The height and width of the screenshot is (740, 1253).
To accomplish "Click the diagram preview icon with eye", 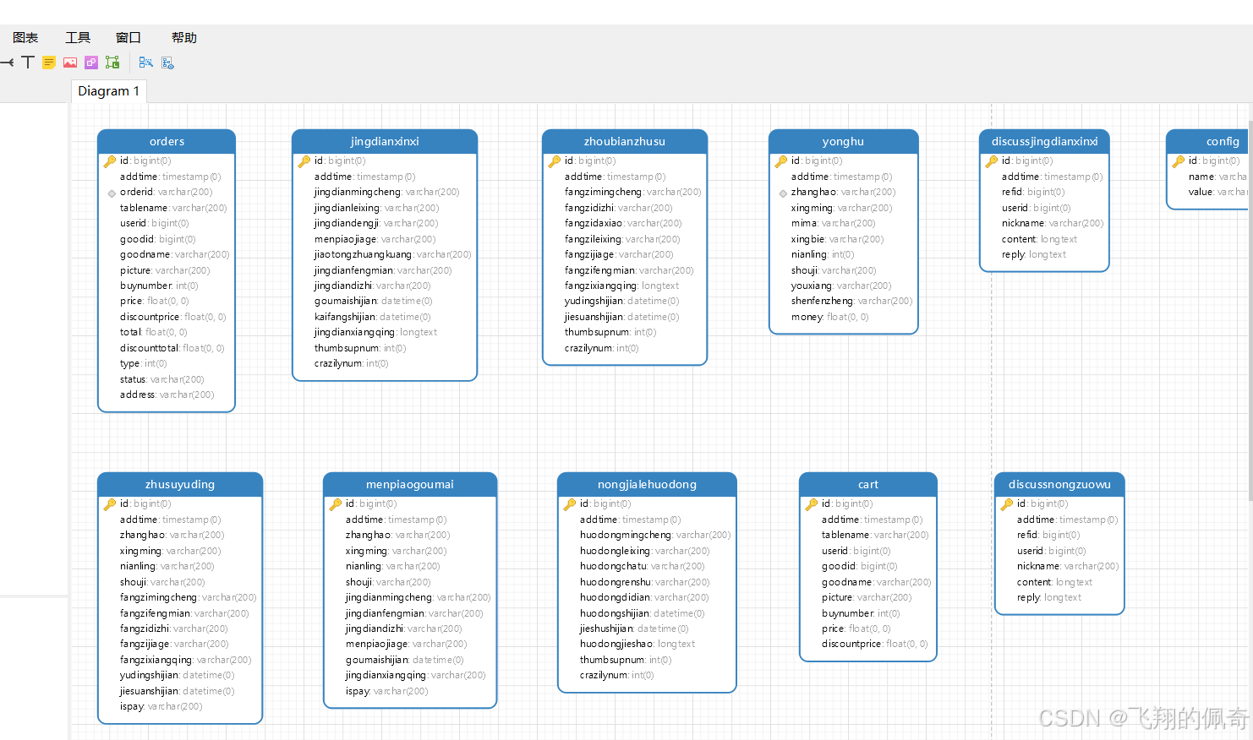I will point(167,63).
